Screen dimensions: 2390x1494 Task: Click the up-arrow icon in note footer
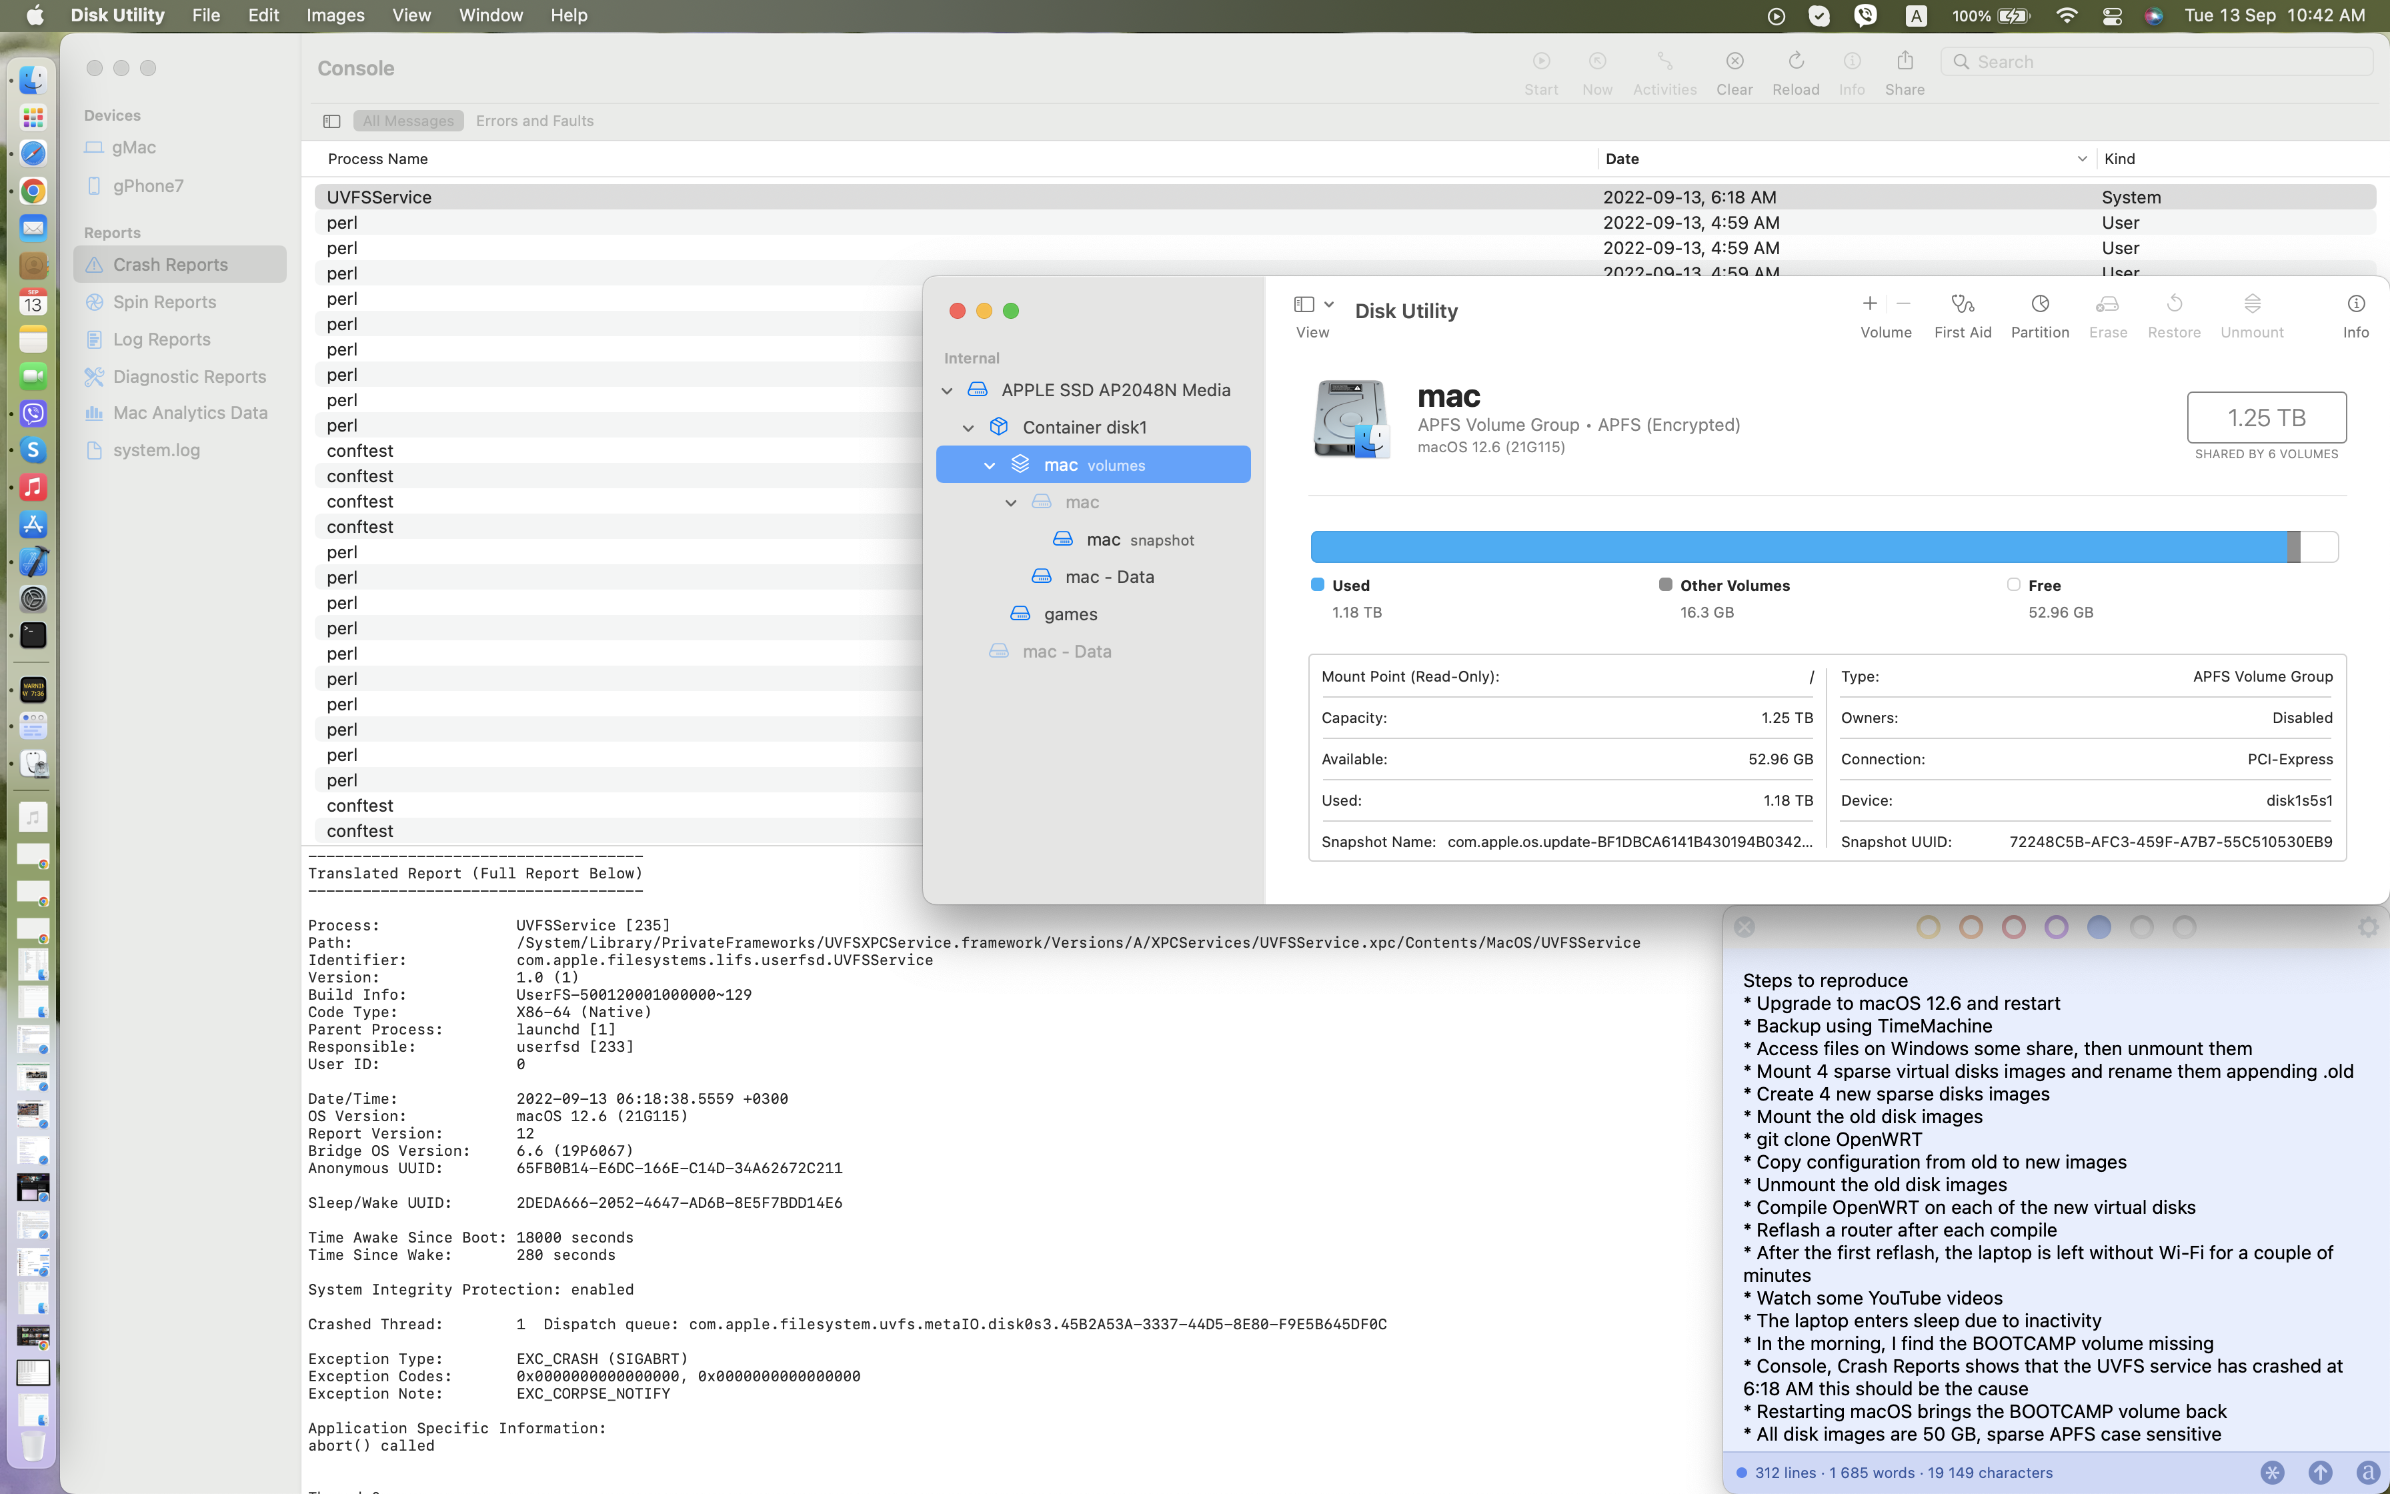(2320, 1472)
